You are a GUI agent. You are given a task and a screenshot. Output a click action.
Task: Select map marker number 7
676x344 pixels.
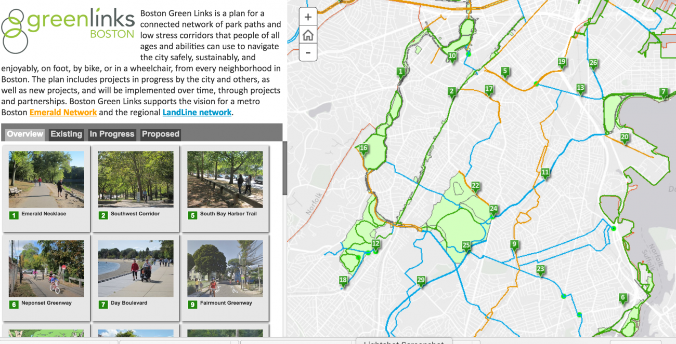664,93
